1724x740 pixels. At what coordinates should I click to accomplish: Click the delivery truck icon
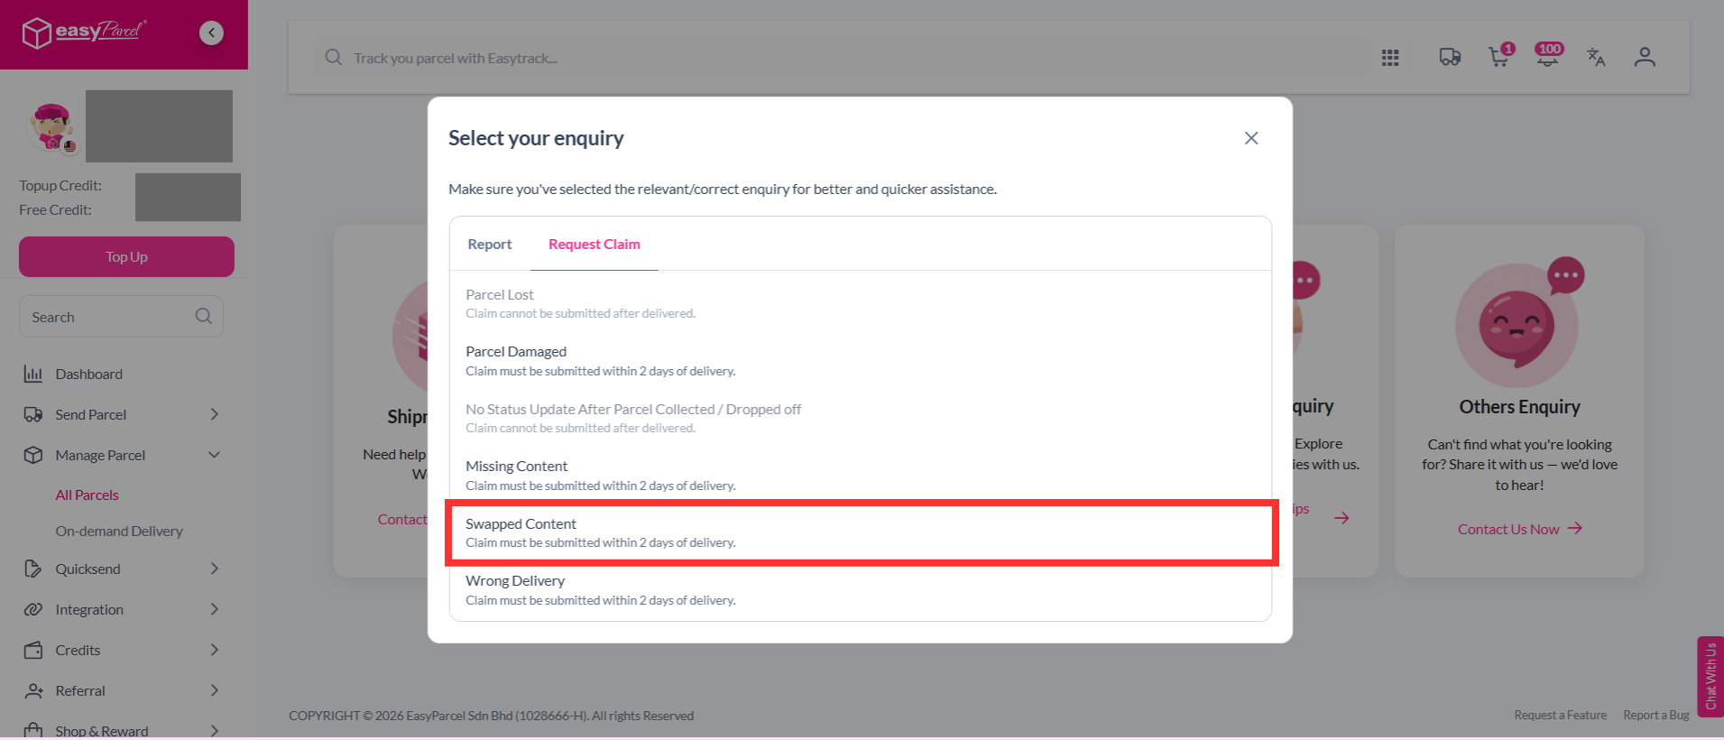click(x=1450, y=58)
